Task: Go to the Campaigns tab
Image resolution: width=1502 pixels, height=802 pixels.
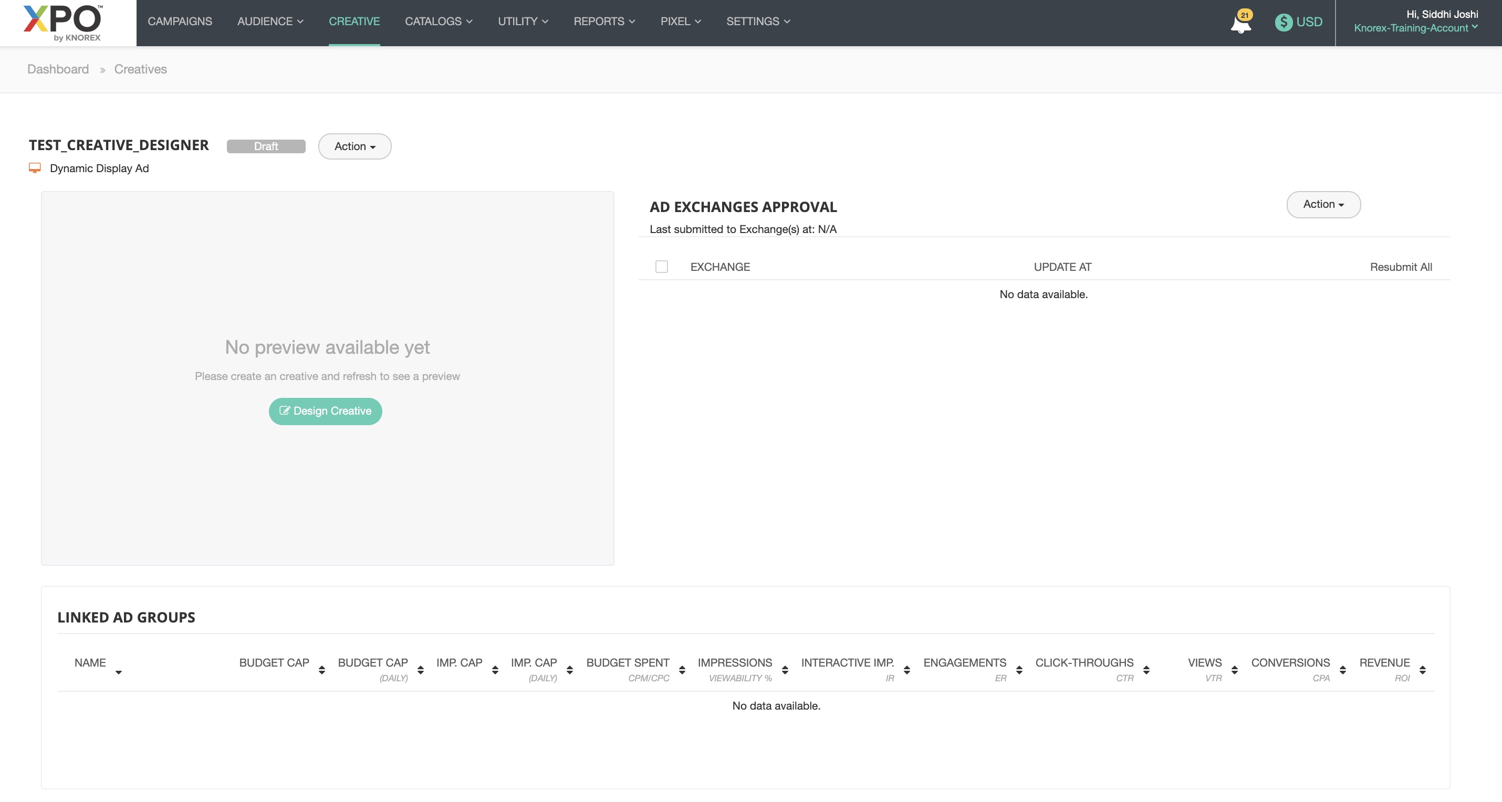Action: tap(180, 22)
